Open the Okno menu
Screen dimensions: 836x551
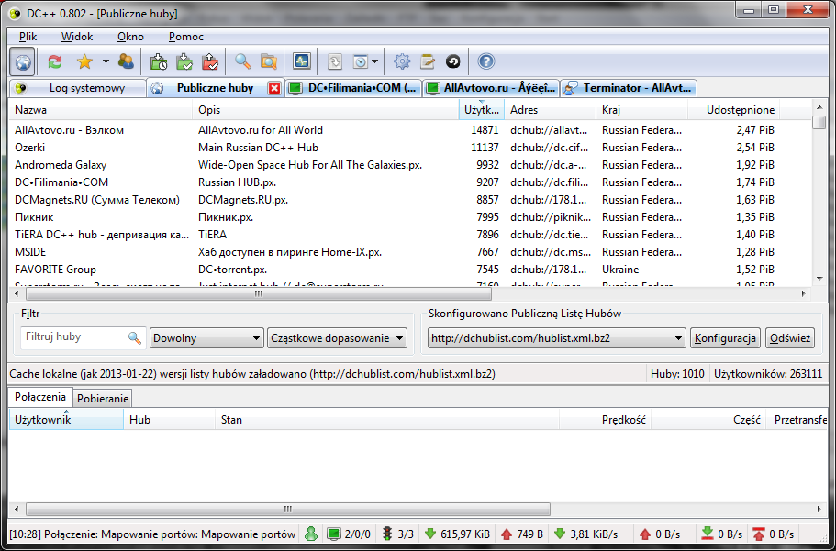point(130,37)
